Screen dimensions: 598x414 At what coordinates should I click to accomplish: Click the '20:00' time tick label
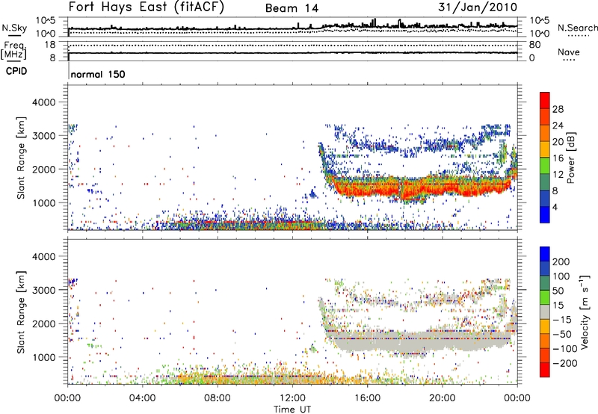442,398
